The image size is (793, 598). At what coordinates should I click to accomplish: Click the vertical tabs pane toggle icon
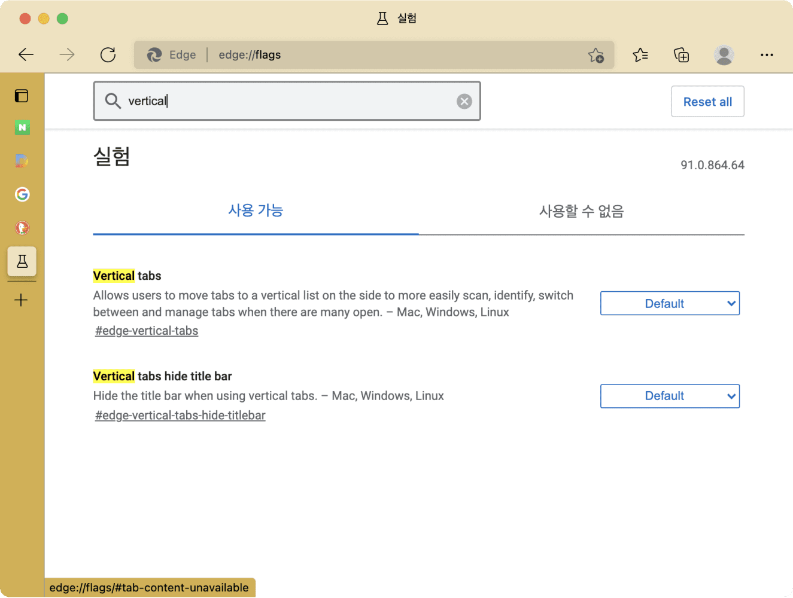(22, 96)
